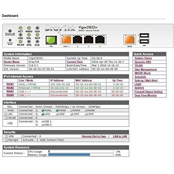The image size is (174, 174).
Task: Open the Current Time link
Action: tap(75, 62)
